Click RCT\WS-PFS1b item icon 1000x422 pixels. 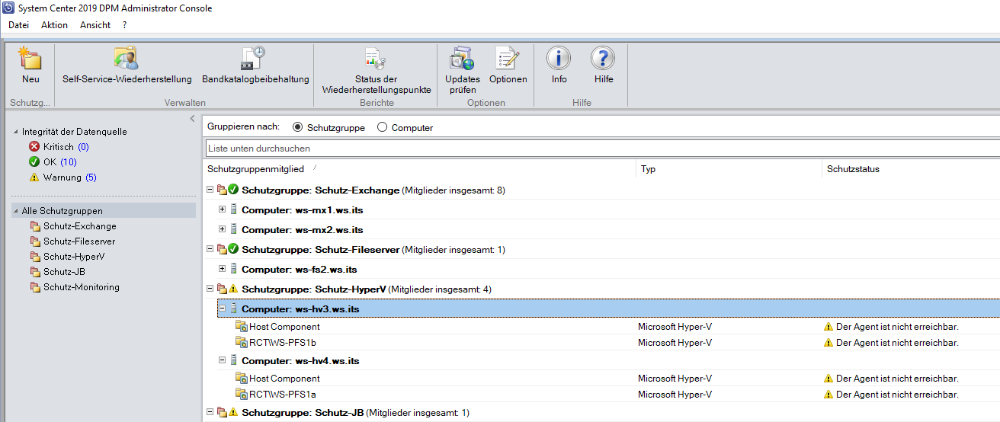[x=242, y=343]
